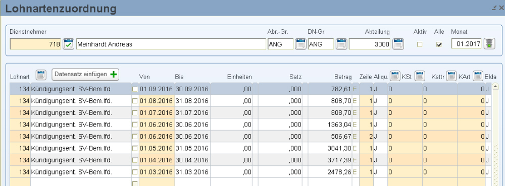This screenshot has height=186, width=505.
Task: Select Betrag cell 782,61
Action: point(330,89)
